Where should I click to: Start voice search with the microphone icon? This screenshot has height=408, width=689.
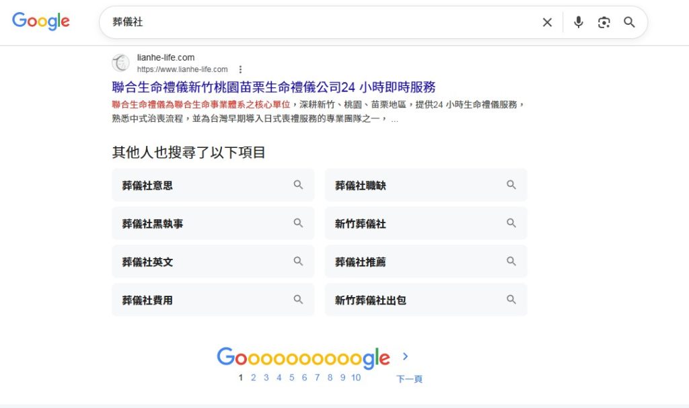click(579, 22)
